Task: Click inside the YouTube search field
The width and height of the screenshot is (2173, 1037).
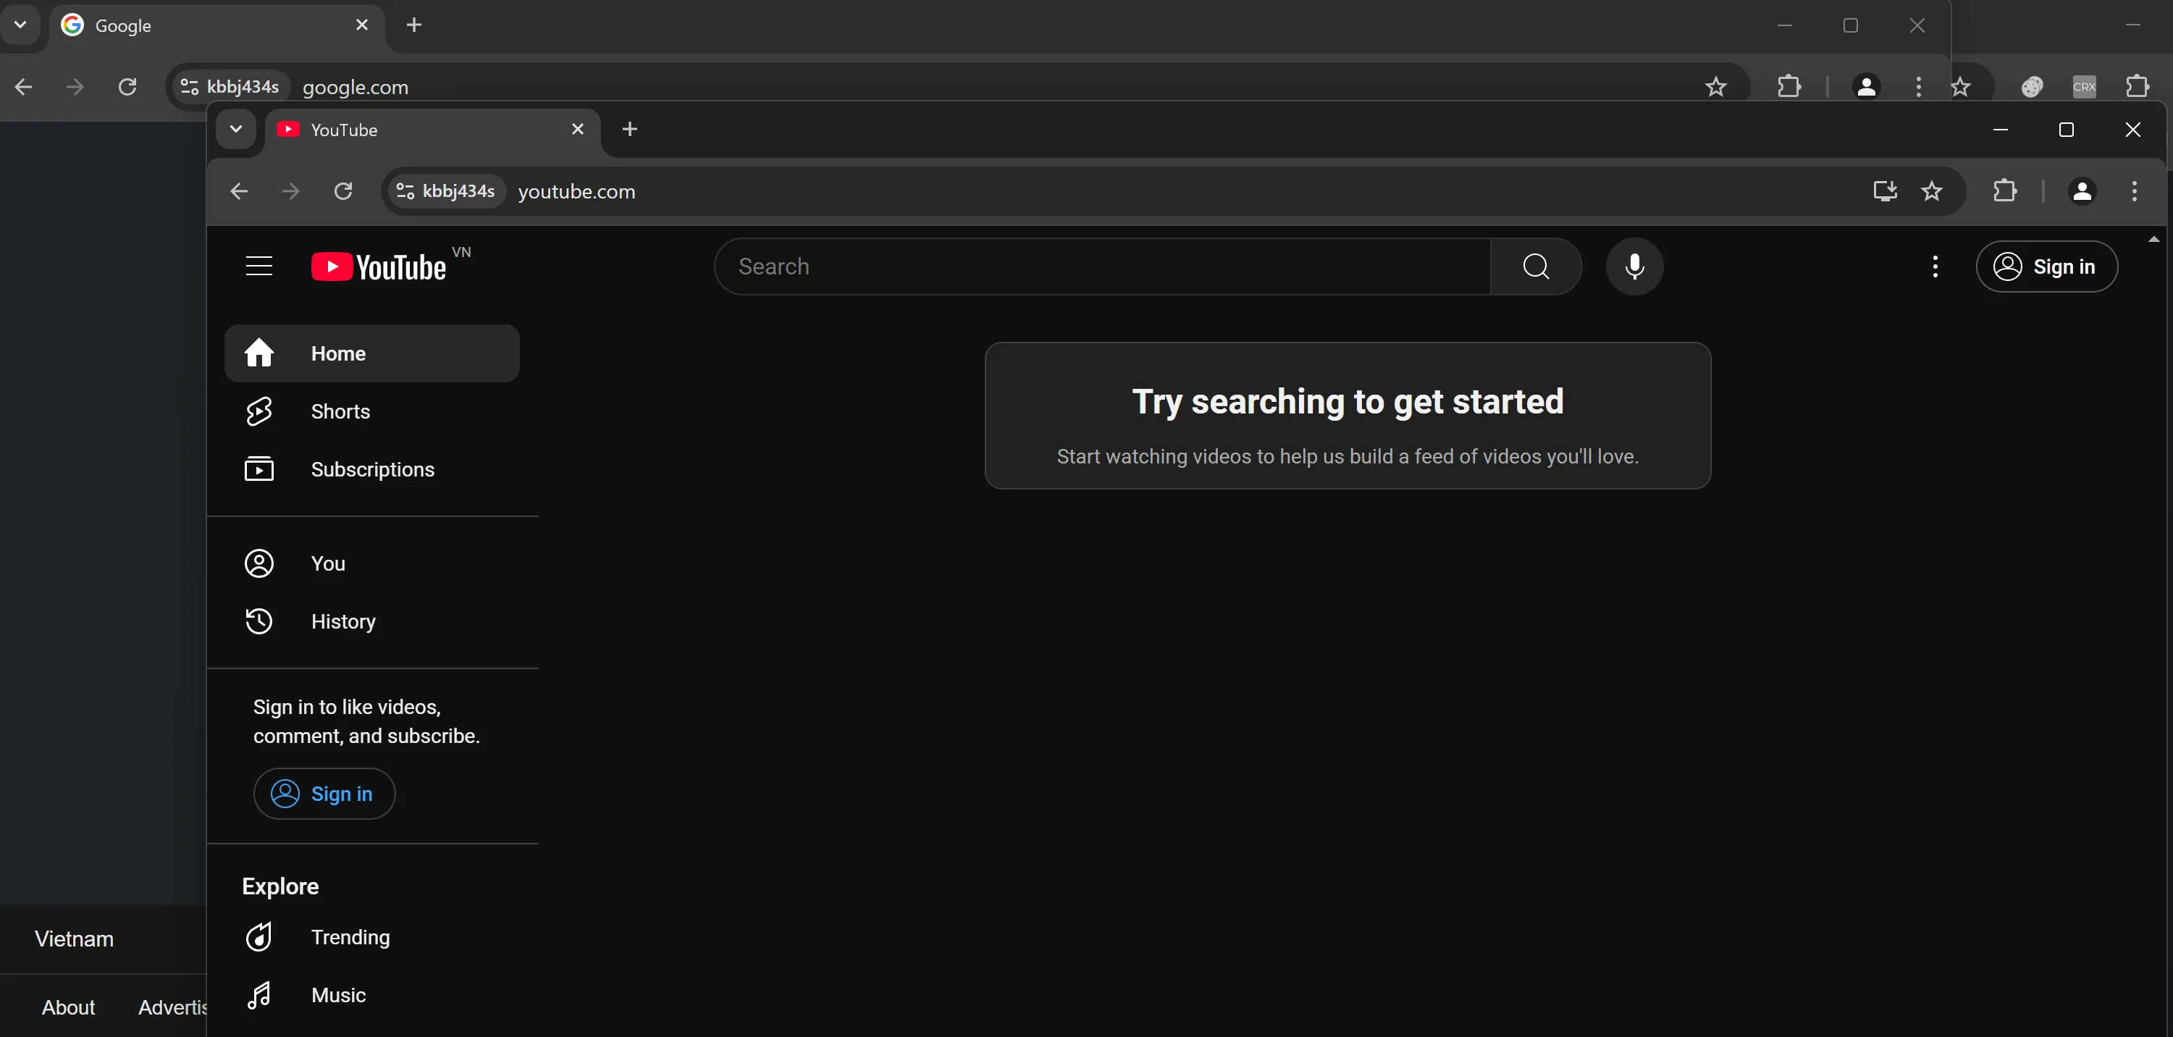Action: pos(1012,266)
